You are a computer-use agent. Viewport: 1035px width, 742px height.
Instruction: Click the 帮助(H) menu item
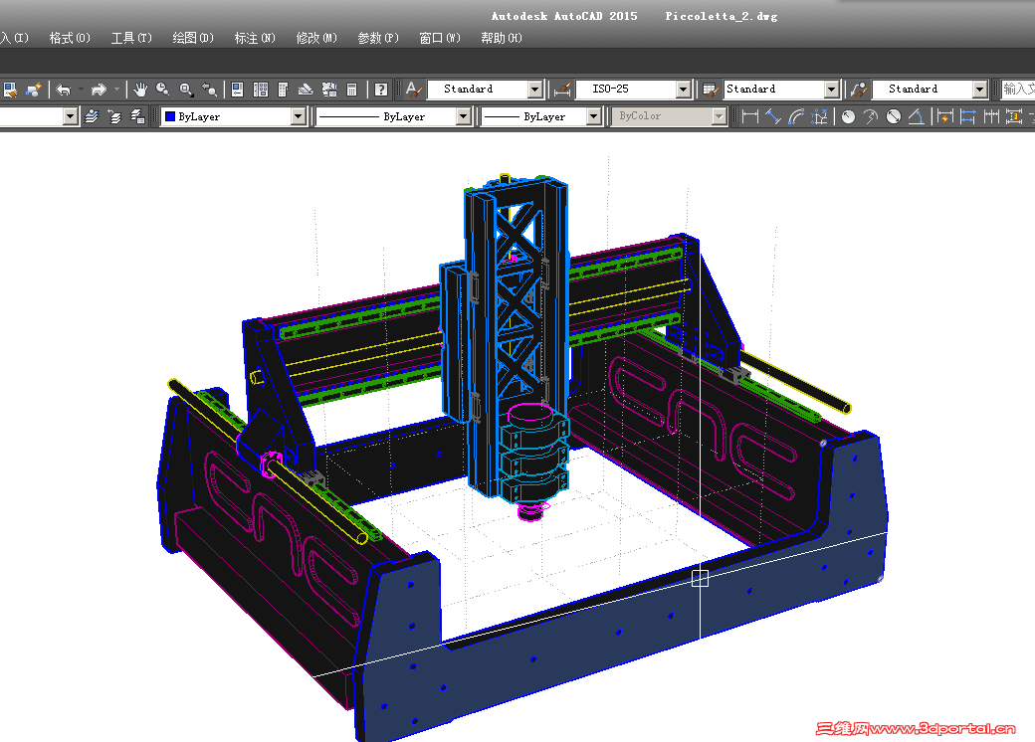[501, 38]
